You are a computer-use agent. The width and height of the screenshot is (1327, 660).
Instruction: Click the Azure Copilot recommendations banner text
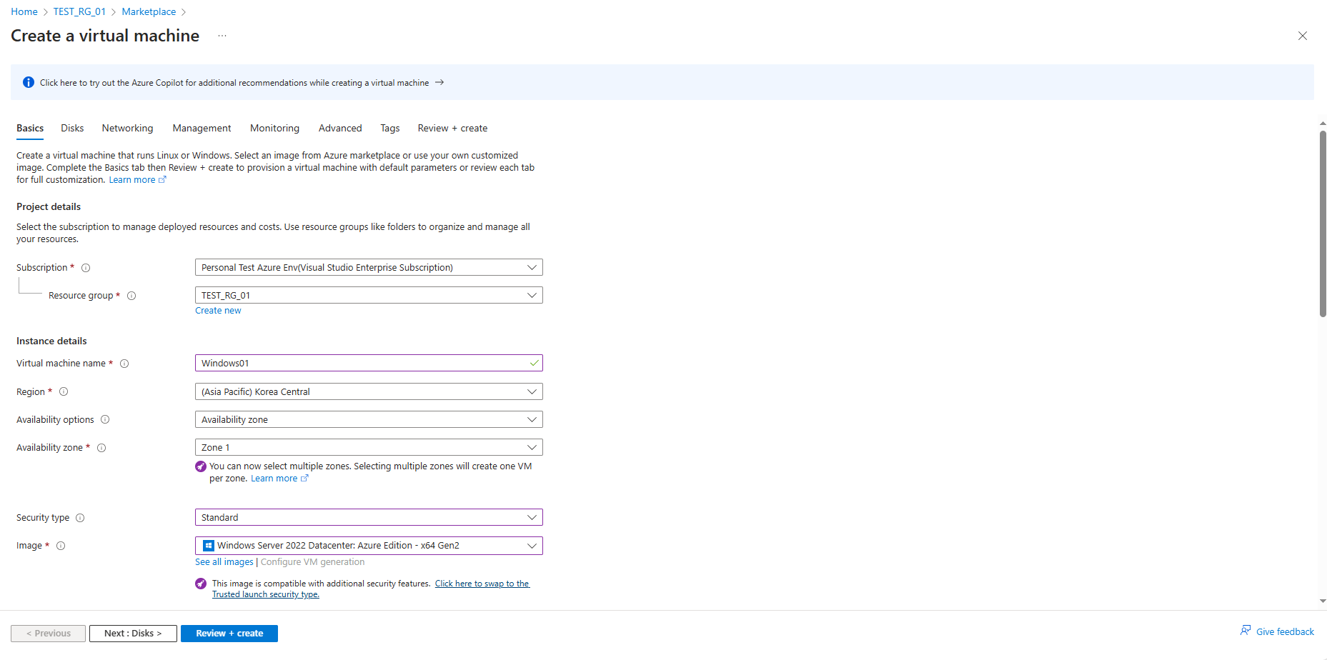234,83
